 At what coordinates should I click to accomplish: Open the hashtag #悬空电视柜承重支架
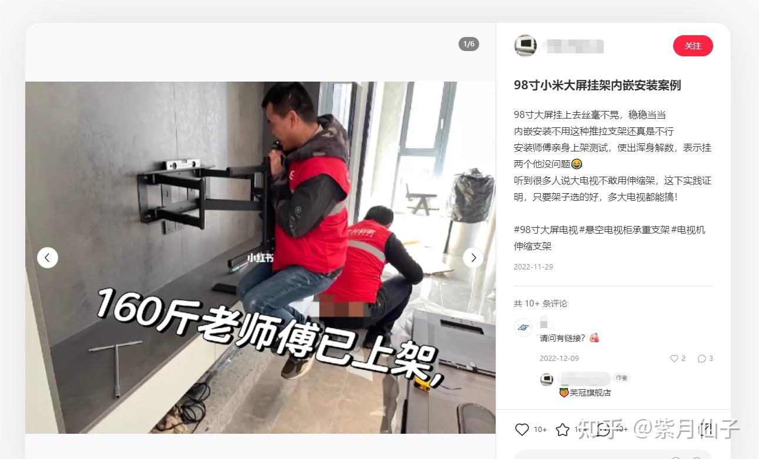click(x=624, y=230)
